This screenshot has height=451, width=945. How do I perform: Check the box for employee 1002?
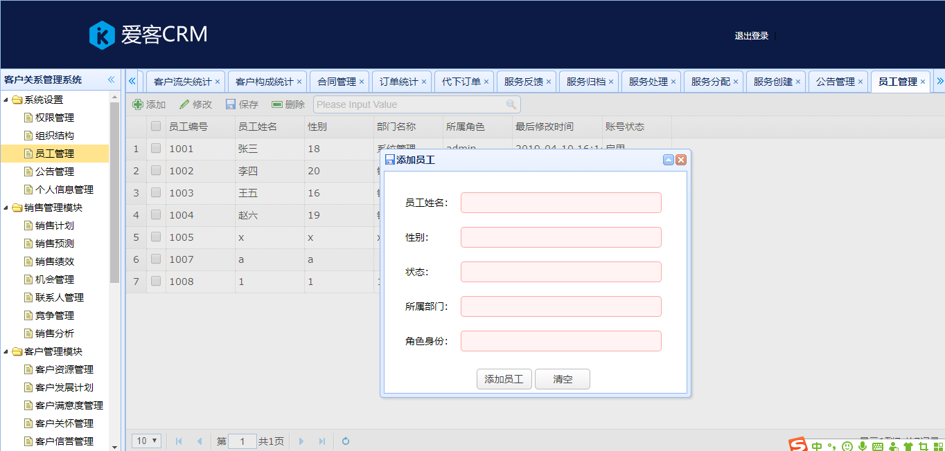[x=156, y=170]
